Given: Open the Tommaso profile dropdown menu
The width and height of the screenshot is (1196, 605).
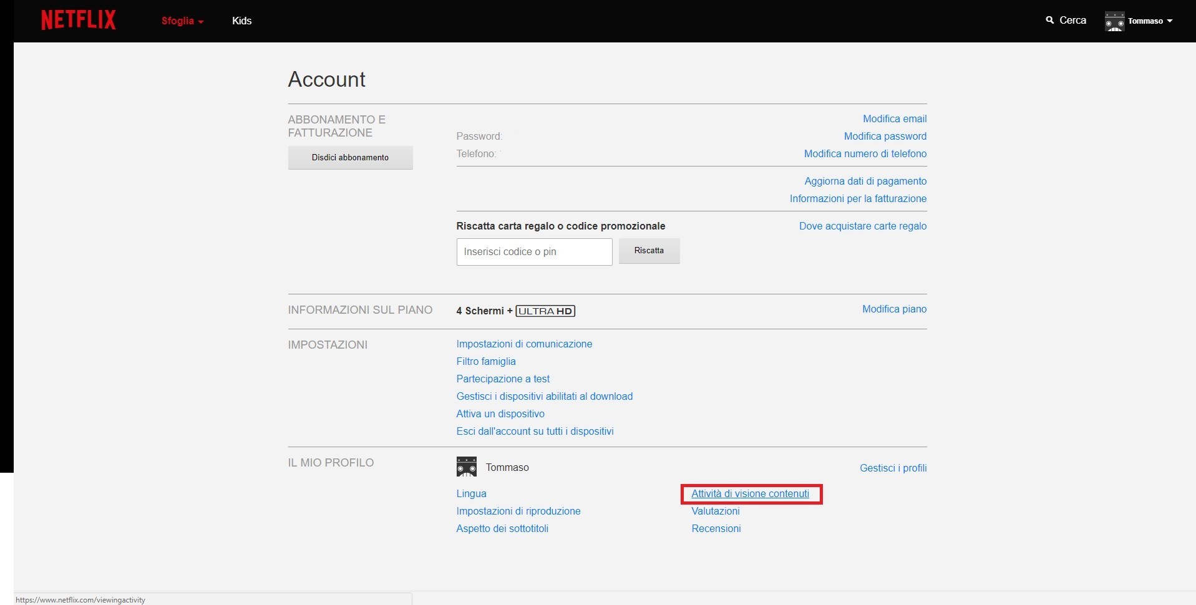Looking at the screenshot, I should click(x=1150, y=21).
